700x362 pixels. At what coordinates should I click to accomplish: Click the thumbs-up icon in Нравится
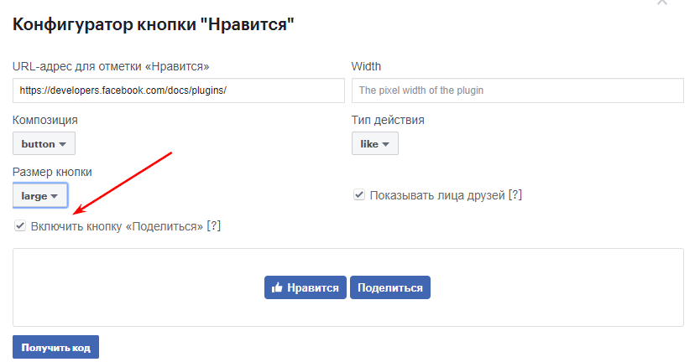[x=277, y=287]
